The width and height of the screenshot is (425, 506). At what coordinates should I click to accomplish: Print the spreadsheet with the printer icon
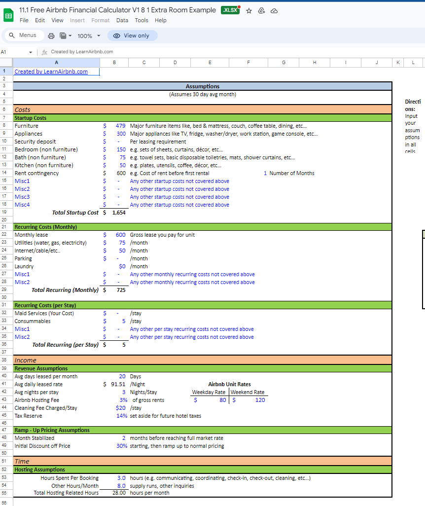[51, 36]
